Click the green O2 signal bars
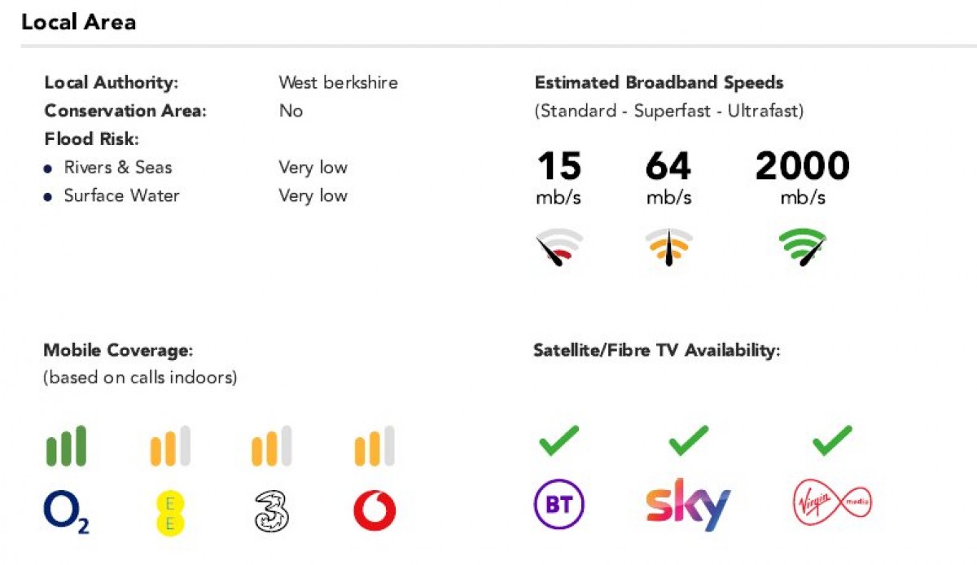 tap(66, 446)
